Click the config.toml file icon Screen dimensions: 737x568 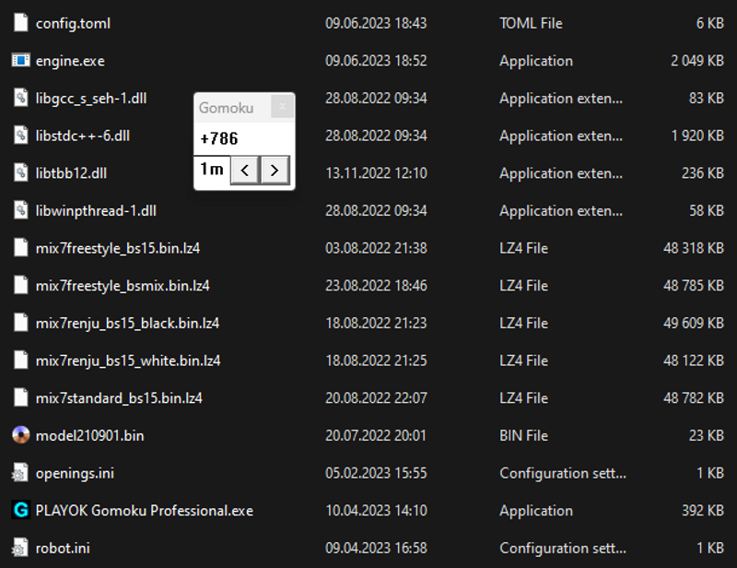20,22
